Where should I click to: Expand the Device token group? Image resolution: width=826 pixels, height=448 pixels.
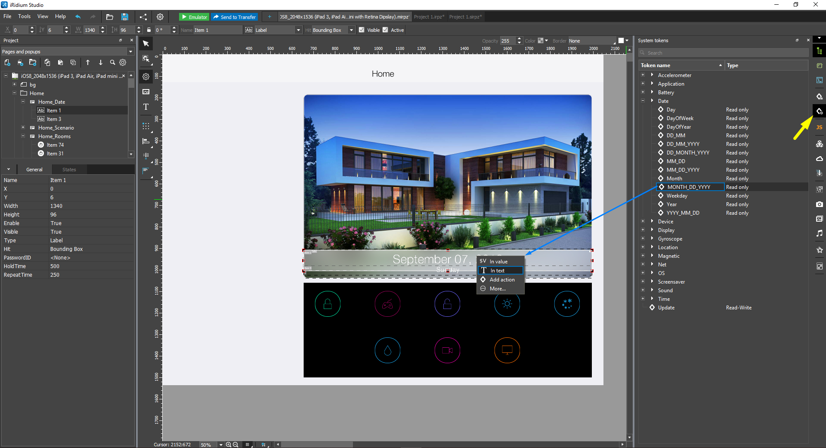pyautogui.click(x=652, y=222)
